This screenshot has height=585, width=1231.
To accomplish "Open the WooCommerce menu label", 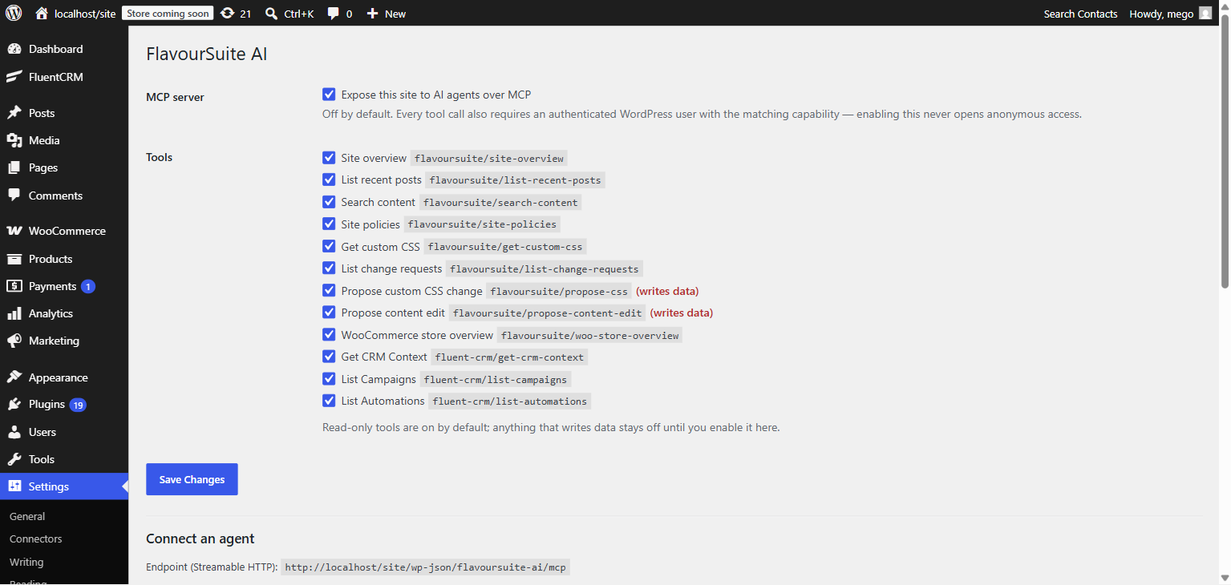I will point(67,231).
